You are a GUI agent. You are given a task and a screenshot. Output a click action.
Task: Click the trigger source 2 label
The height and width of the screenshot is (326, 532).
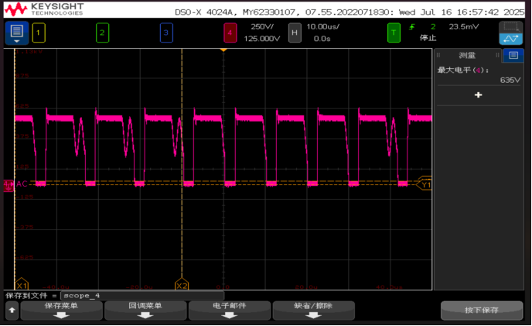(x=433, y=27)
